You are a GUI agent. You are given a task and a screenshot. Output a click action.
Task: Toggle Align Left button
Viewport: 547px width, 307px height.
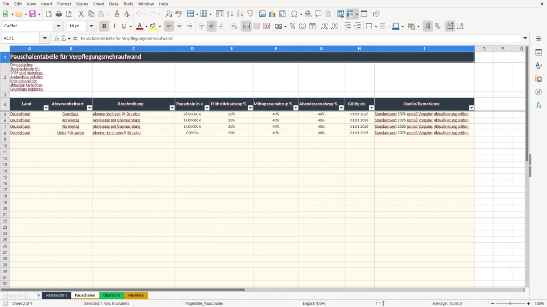tap(169, 26)
